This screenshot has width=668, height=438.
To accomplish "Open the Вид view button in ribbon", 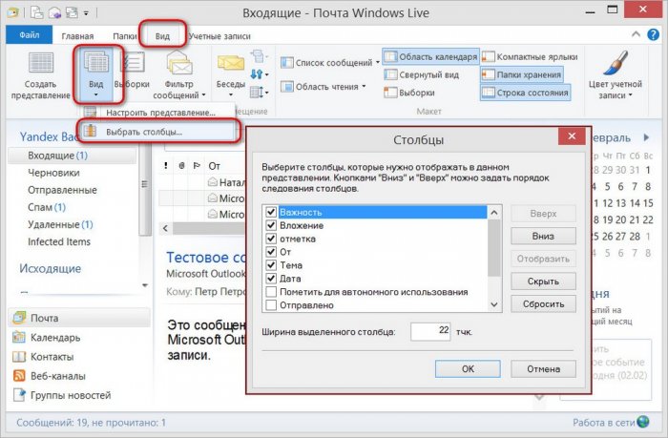I will click(96, 75).
